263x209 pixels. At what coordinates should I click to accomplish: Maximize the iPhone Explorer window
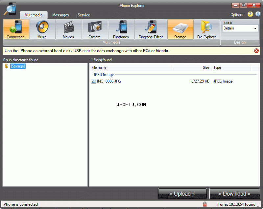click(243, 5)
